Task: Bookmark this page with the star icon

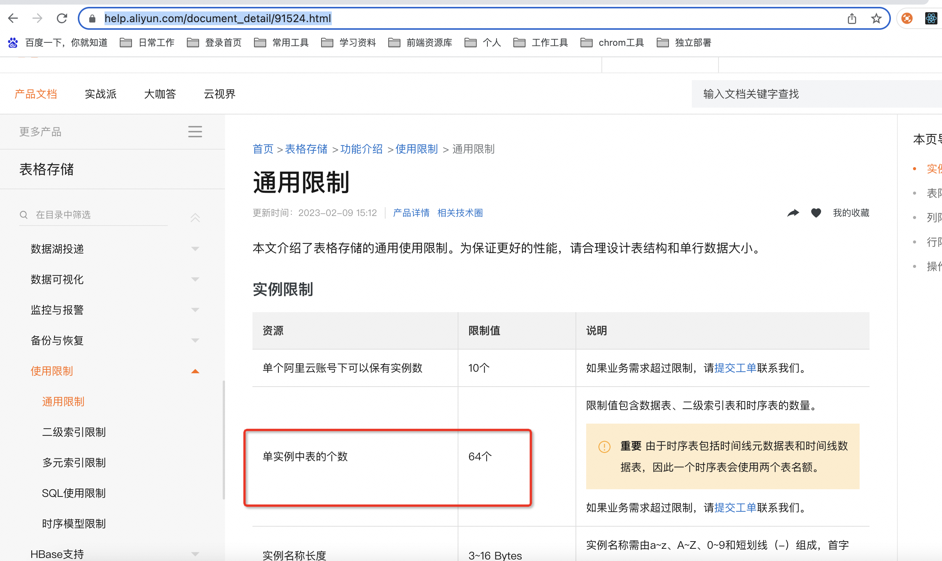Action: click(876, 18)
